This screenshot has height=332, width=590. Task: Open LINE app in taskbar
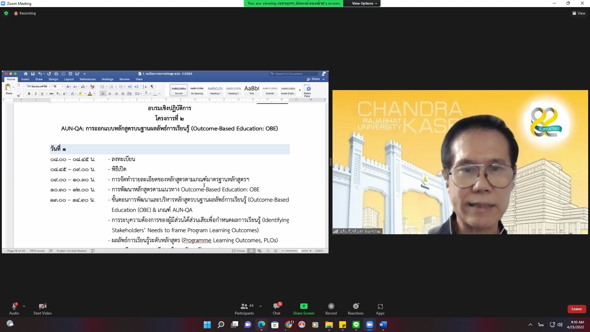[356, 325]
